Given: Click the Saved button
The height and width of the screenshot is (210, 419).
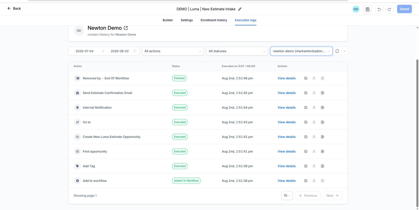Looking at the screenshot, I should tap(404, 9).
